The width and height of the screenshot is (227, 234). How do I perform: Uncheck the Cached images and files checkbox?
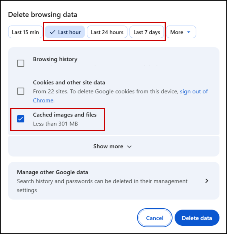pos(21,119)
